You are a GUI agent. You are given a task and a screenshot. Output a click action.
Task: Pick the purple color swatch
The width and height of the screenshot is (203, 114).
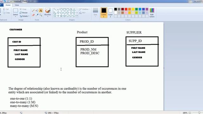tap(147, 9)
